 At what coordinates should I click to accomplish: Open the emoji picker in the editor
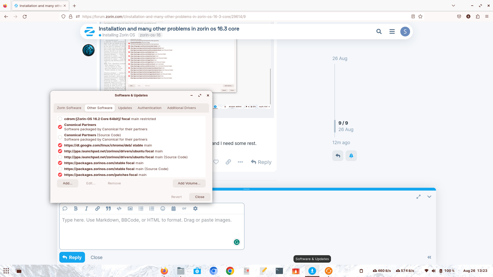pos(163,209)
